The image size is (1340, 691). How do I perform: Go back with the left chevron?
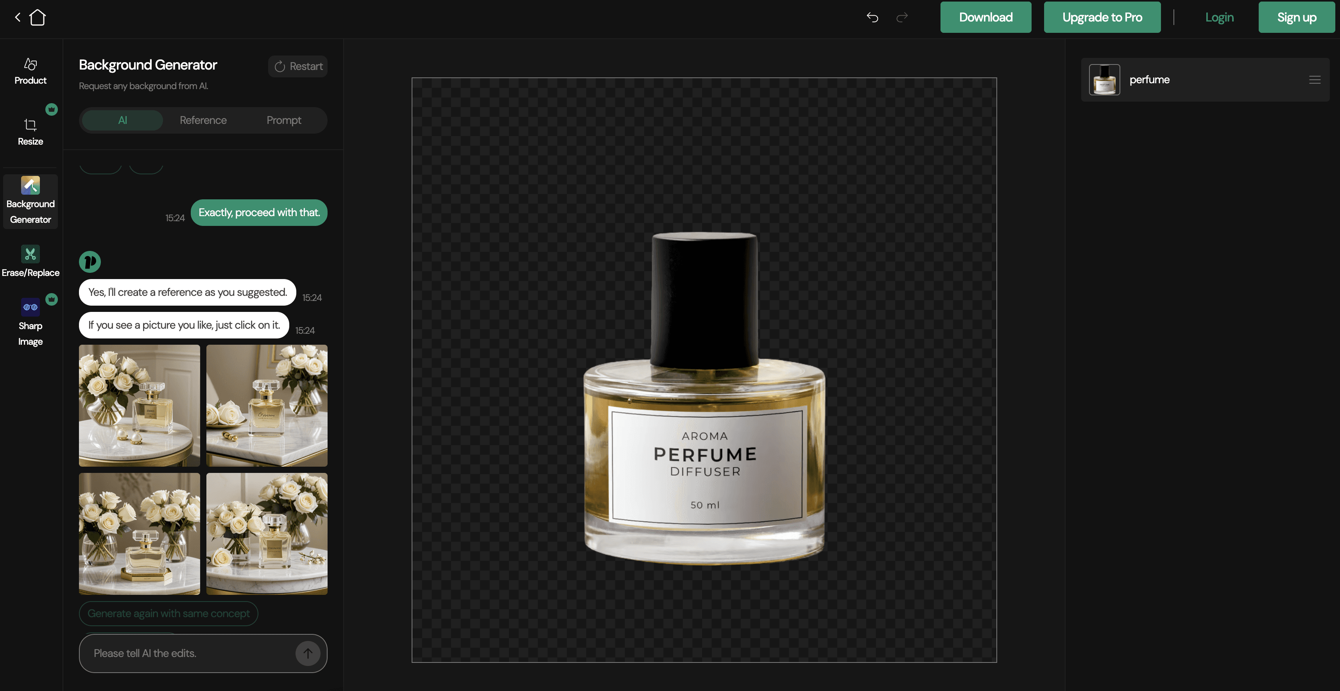pos(18,17)
